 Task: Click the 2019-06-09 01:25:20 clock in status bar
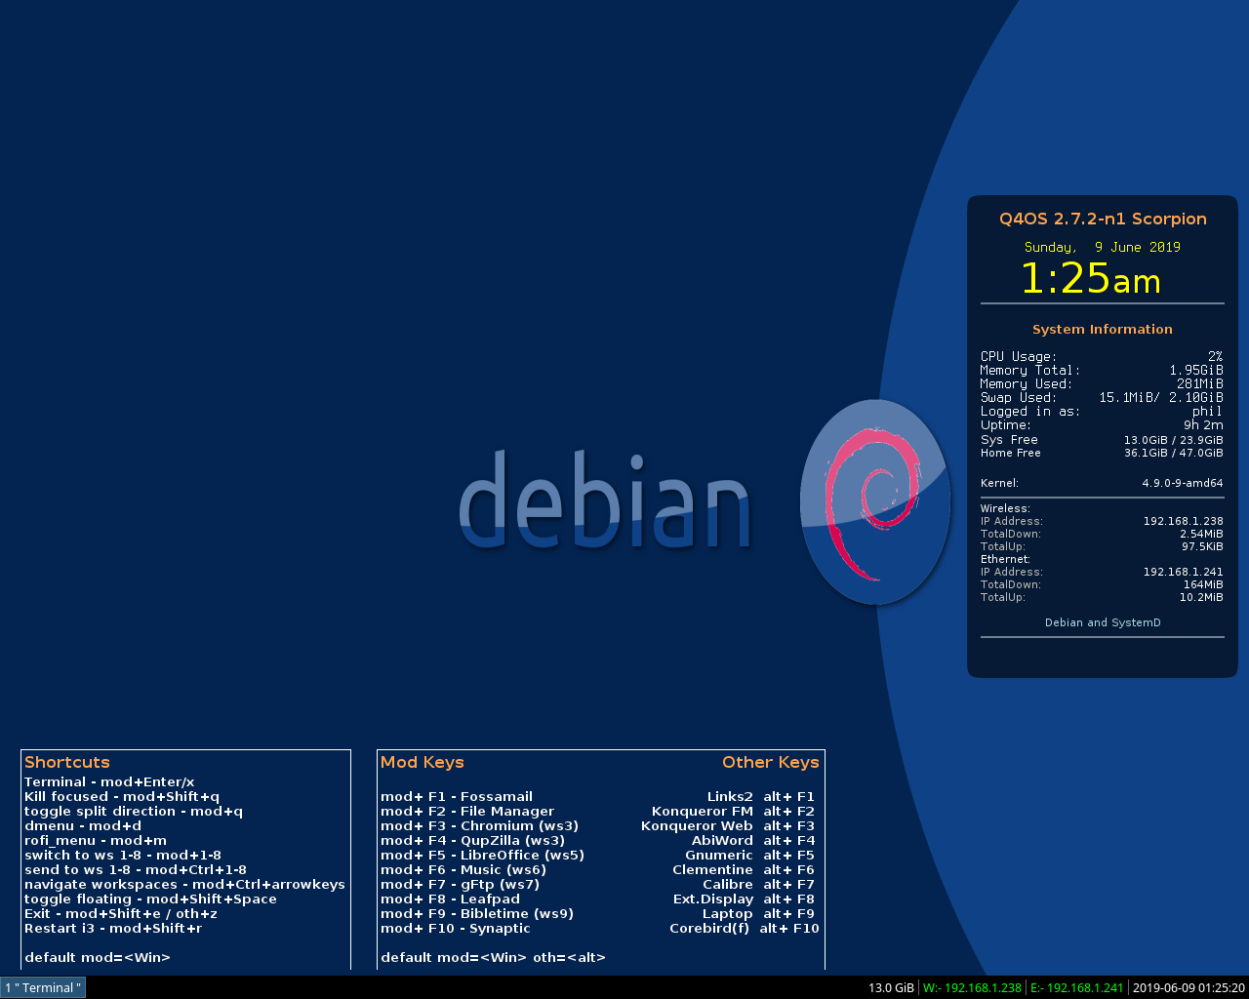(x=1189, y=987)
